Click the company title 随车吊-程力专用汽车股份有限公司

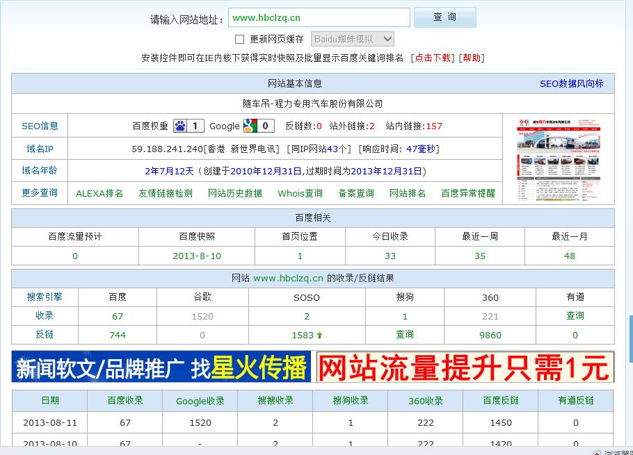point(313,104)
